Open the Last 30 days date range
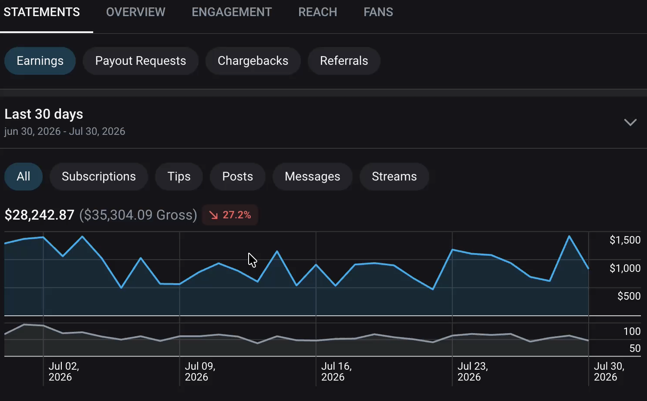 click(x=323, y=122)
